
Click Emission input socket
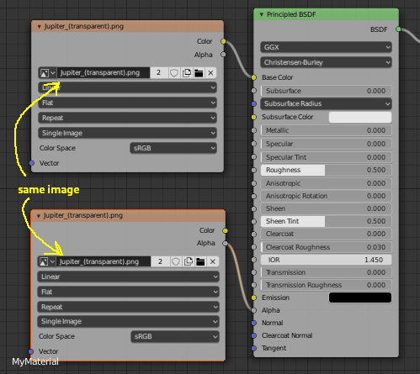254,298
